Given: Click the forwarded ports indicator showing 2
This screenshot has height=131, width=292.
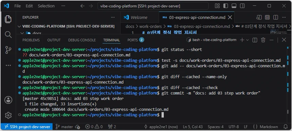Looking at the screenshot, I should click(112, 127).
